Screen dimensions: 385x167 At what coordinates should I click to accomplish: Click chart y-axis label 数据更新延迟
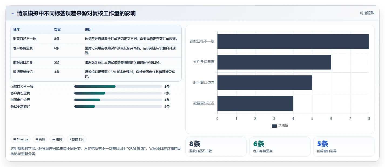pos(204,103)
